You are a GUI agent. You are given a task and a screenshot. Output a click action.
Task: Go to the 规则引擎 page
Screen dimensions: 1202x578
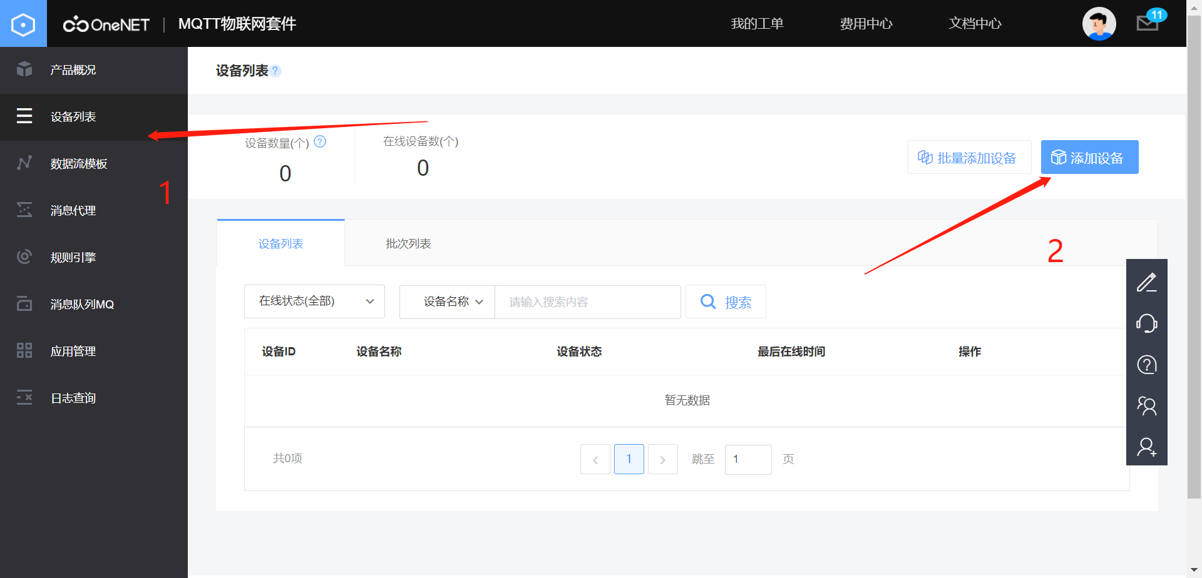click(x=73, y=256)
